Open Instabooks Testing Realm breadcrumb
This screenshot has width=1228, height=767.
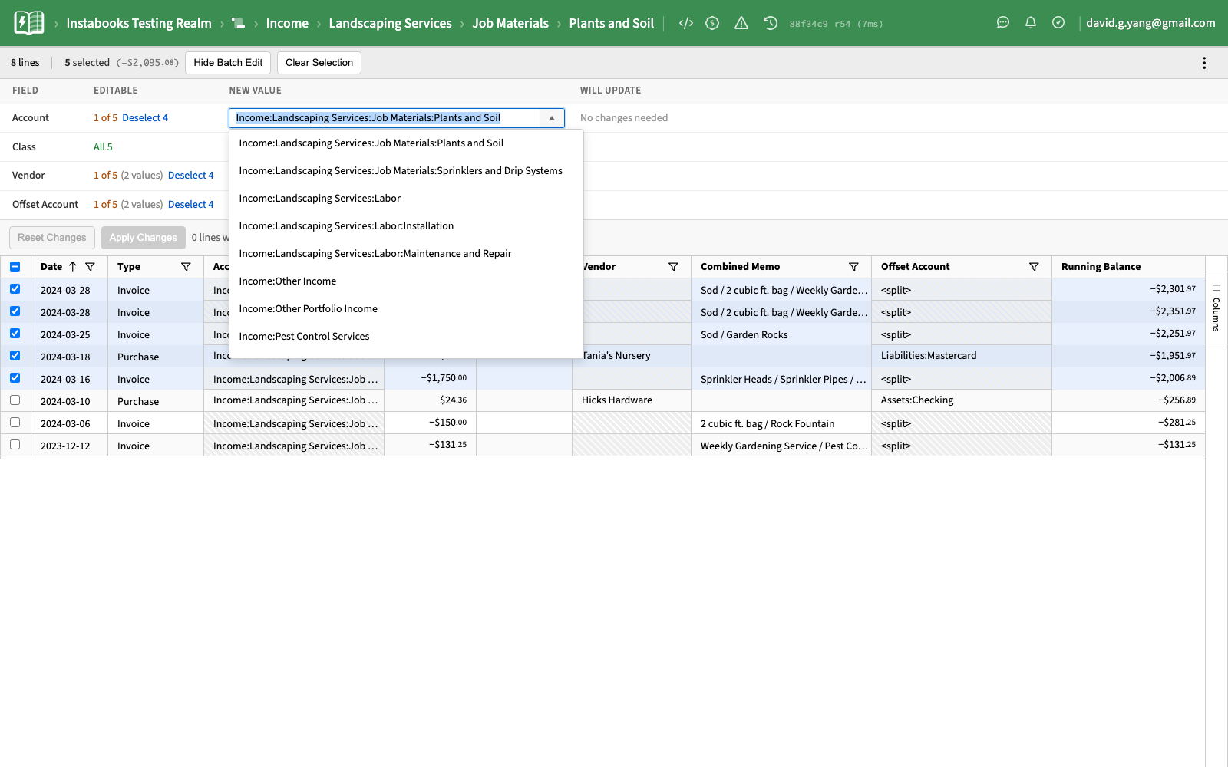139,23
